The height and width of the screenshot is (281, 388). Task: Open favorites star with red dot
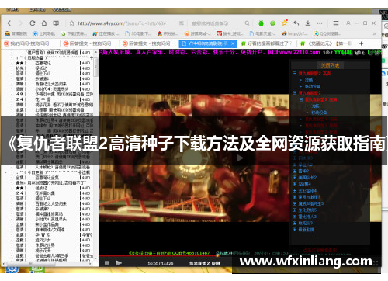pyautogui.click(x=285, y=23)
